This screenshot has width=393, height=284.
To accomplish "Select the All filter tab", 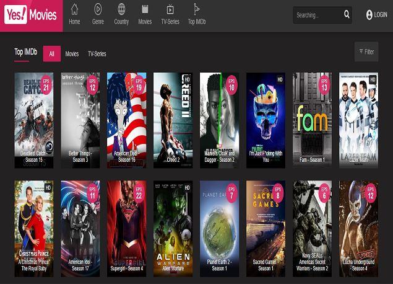I will 51,54.
